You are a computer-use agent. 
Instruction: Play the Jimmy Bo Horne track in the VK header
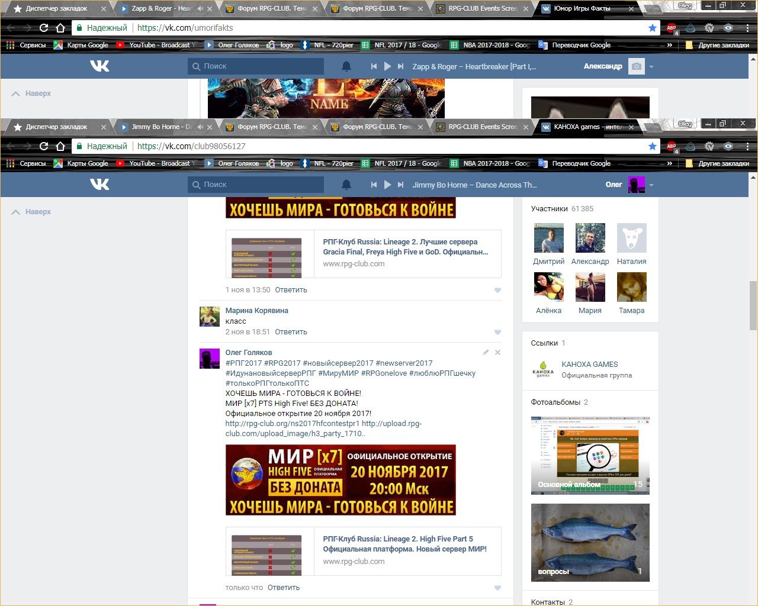click(387, 185)
